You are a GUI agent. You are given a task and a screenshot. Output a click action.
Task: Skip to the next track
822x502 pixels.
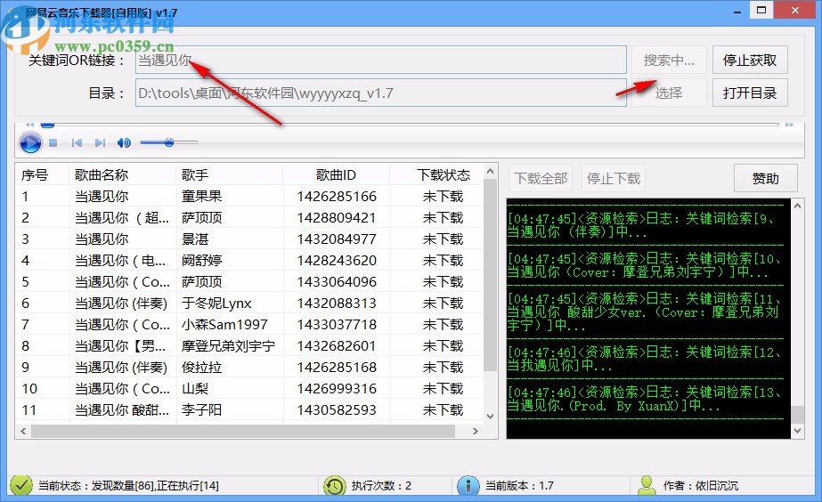point(100,142)
